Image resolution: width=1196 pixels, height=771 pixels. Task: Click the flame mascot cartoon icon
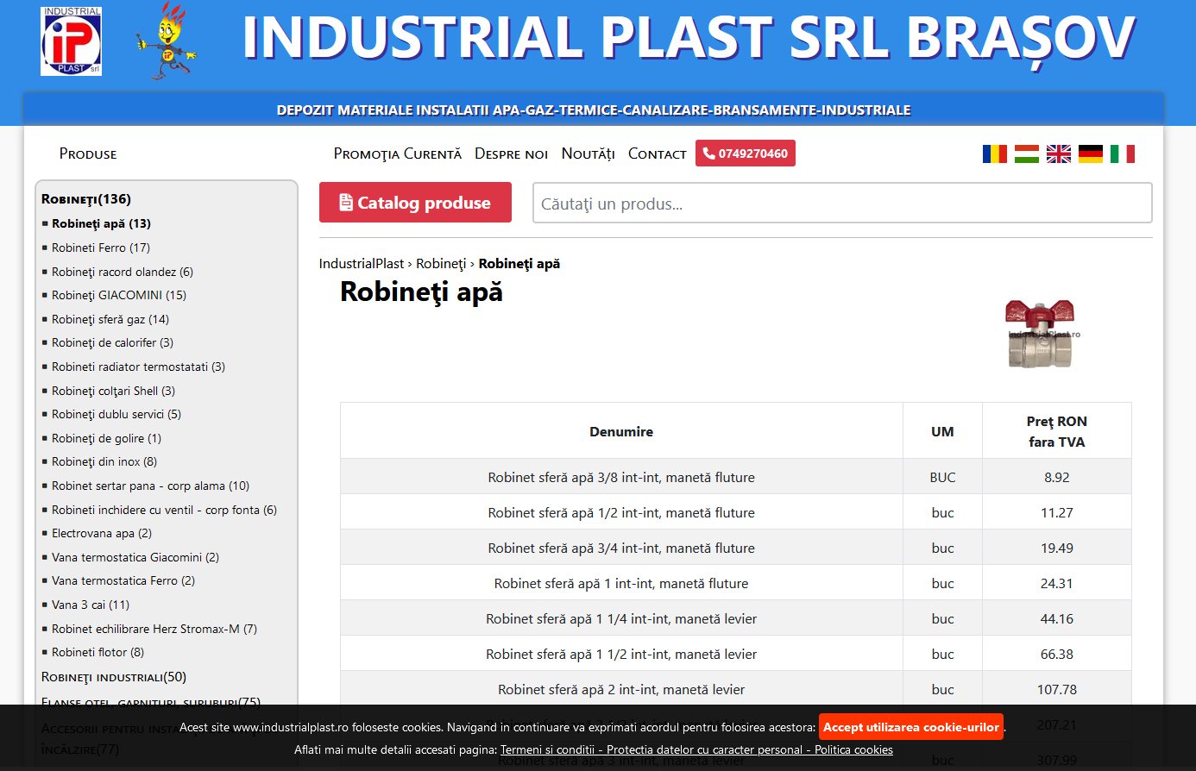pyautogui.click(x=167, y=41)
